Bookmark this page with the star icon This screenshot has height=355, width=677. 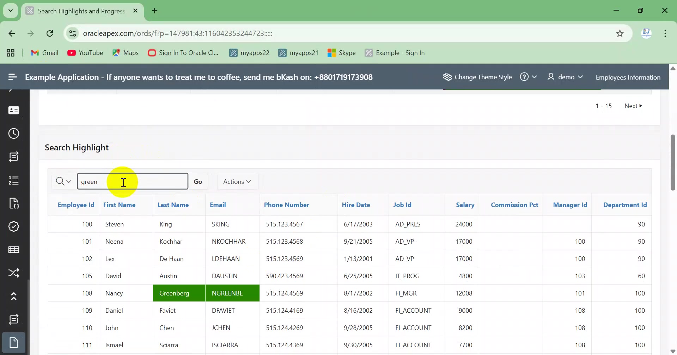point(620,33)
